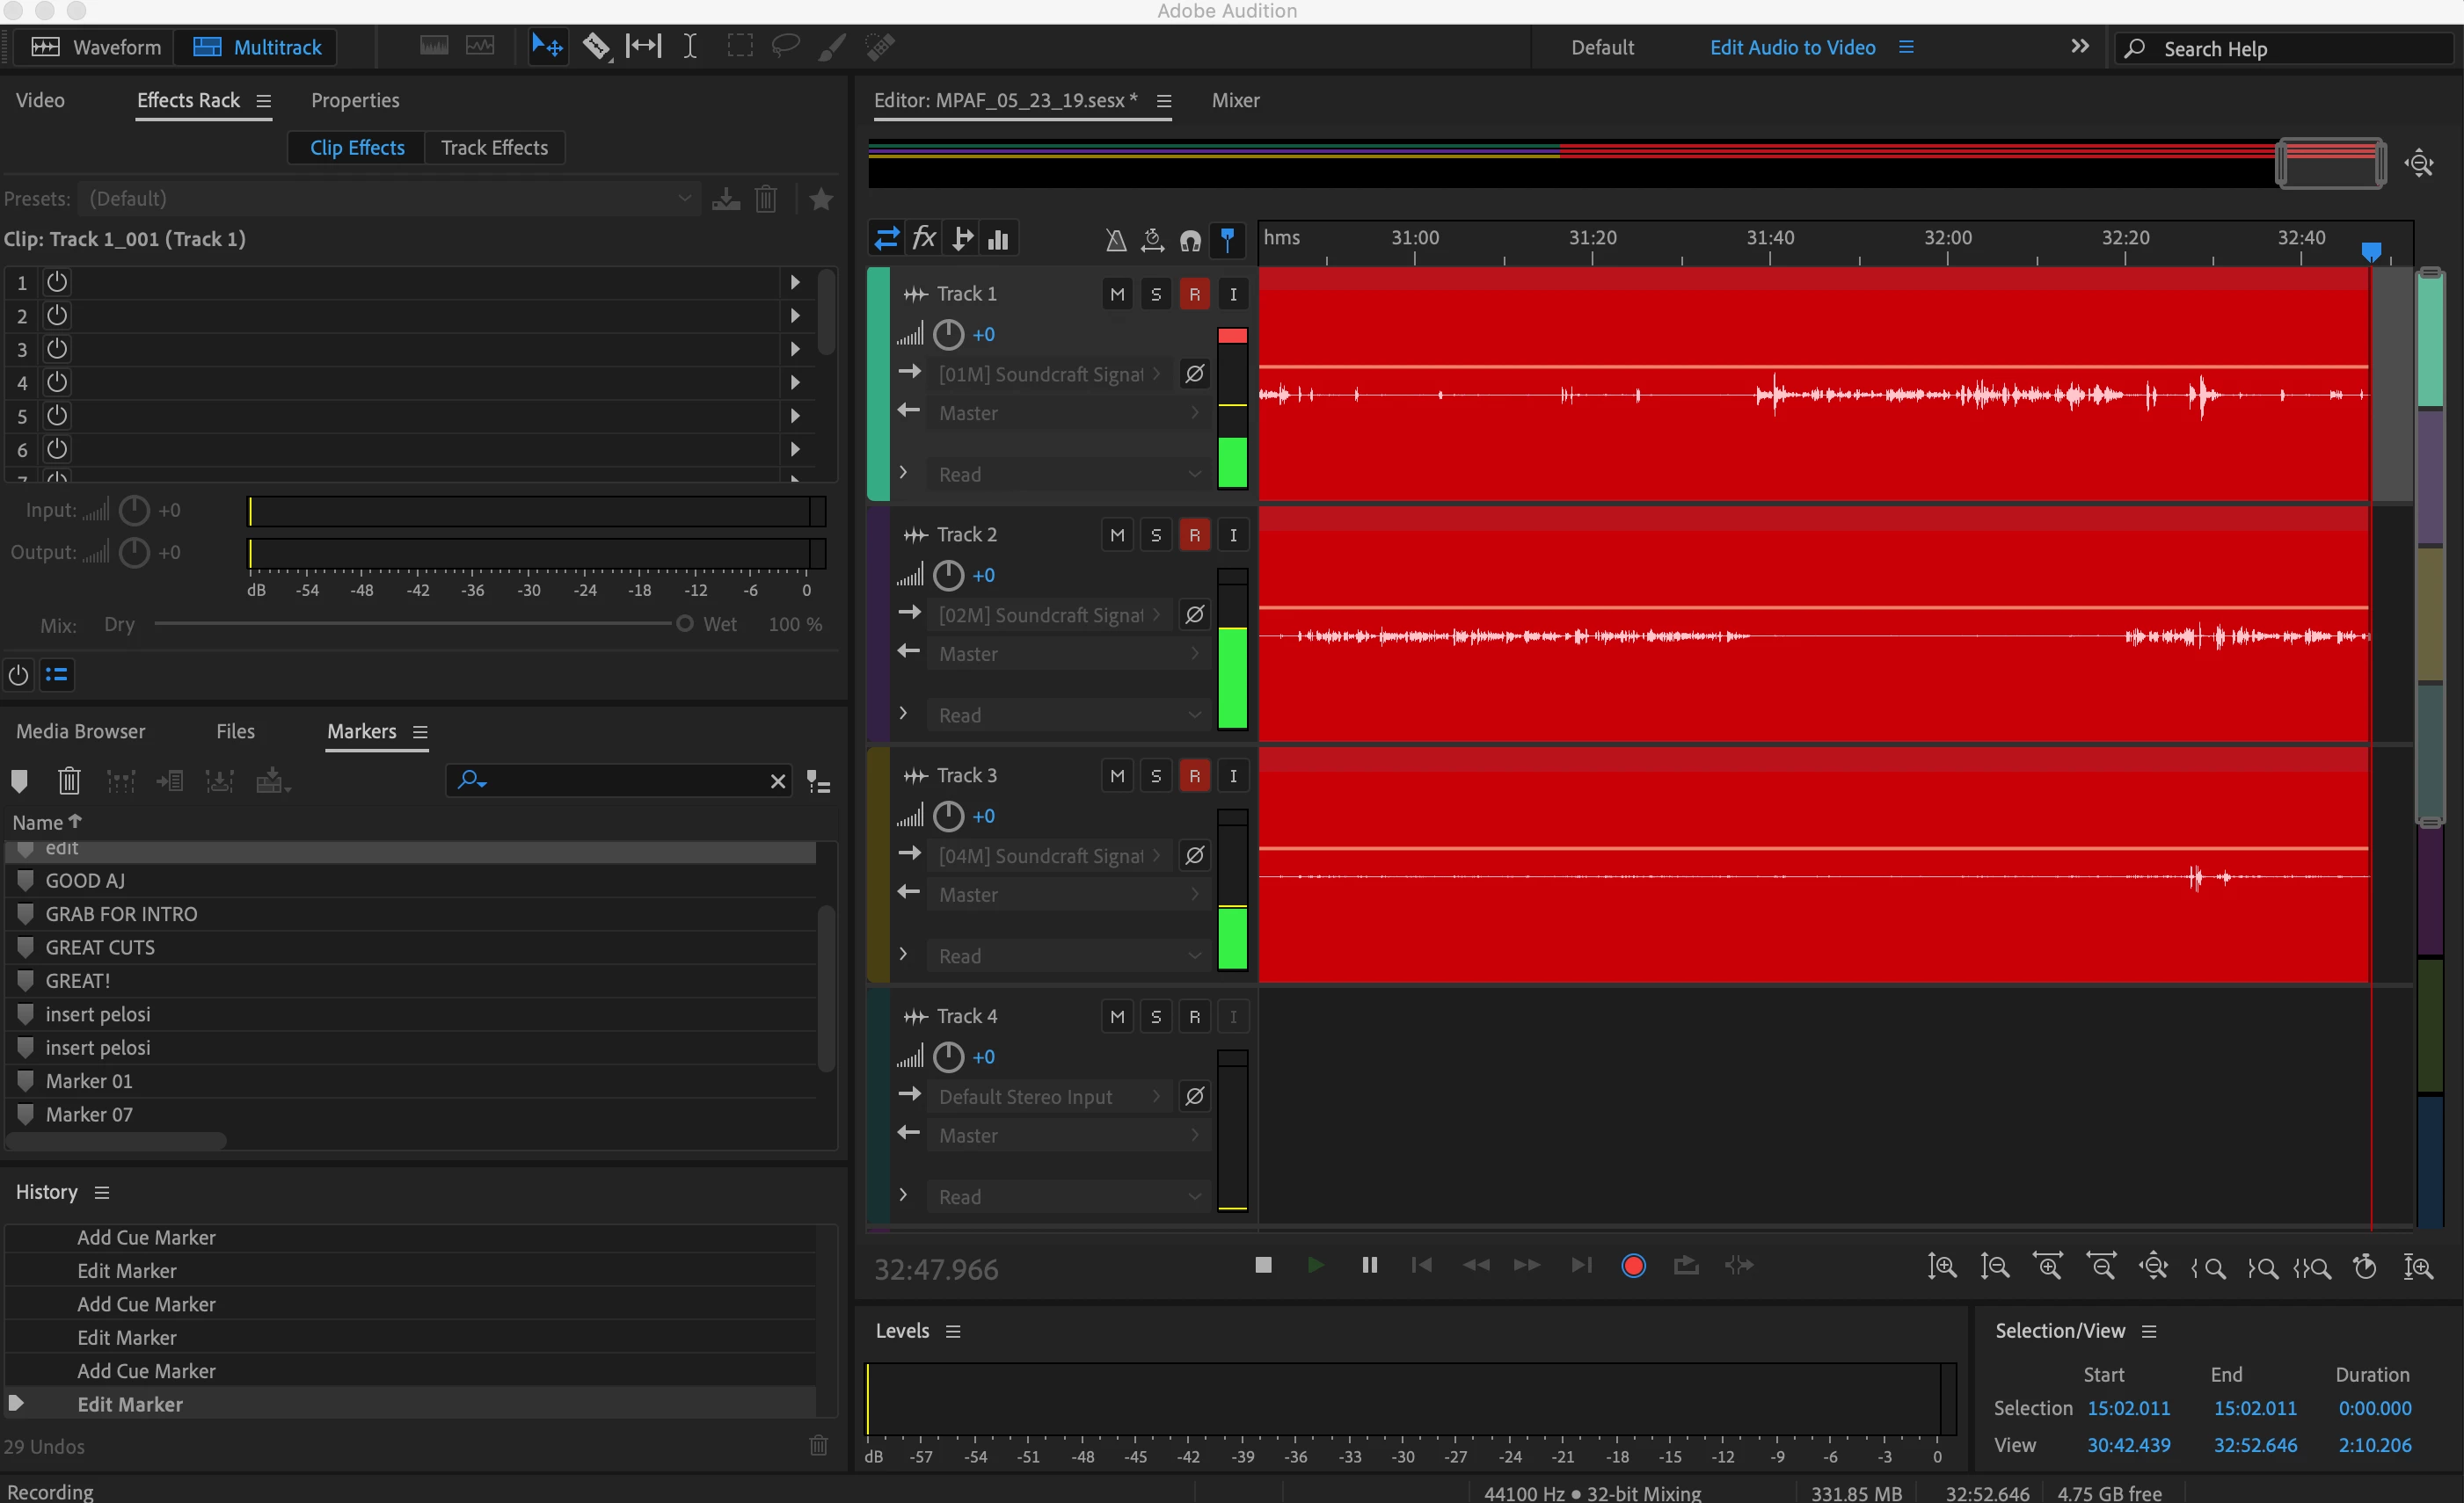Toggle the metronome icon
The width and height of the screenshot is (2464, 1503).
click(x=1116, y=240)
